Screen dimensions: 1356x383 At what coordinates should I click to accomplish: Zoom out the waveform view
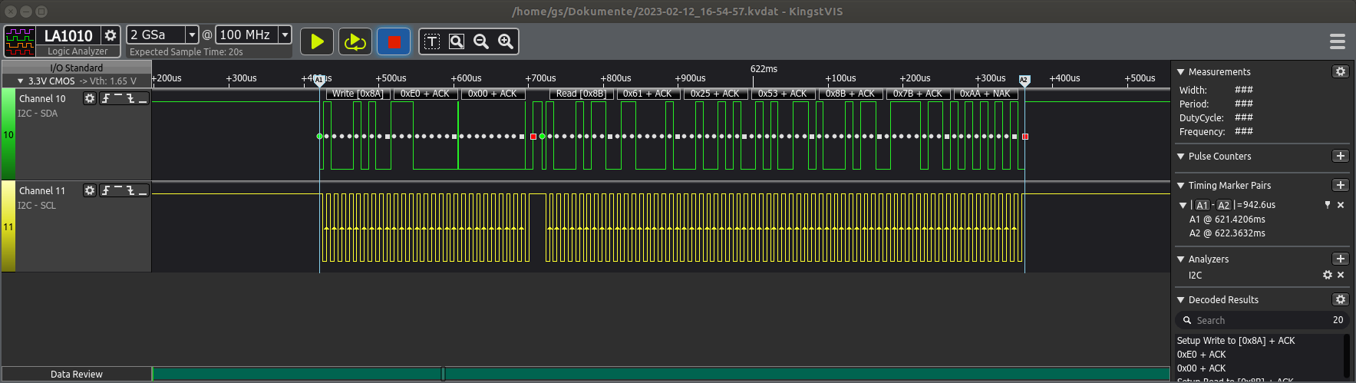tap(481, 41)
